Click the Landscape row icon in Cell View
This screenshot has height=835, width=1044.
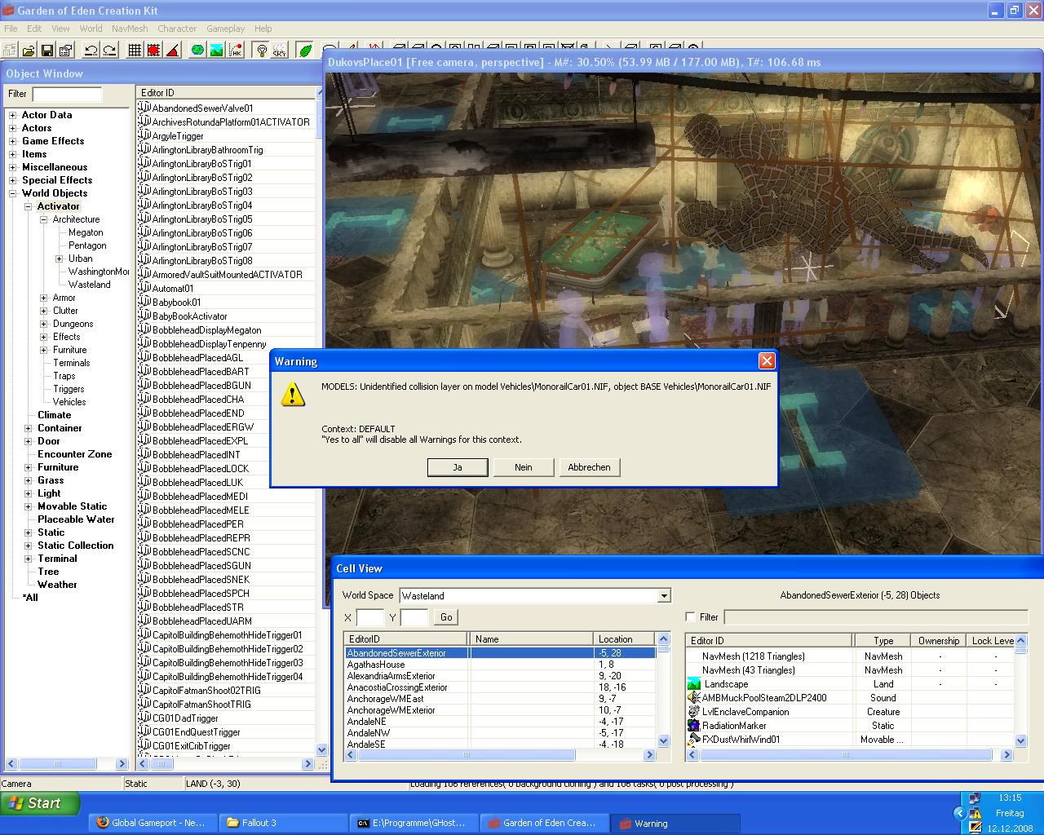[x=694, y=684]
